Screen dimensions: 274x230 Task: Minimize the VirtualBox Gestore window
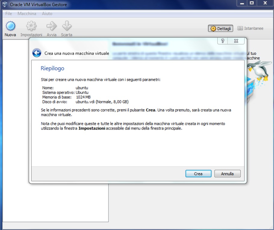(x=242, y=3)
